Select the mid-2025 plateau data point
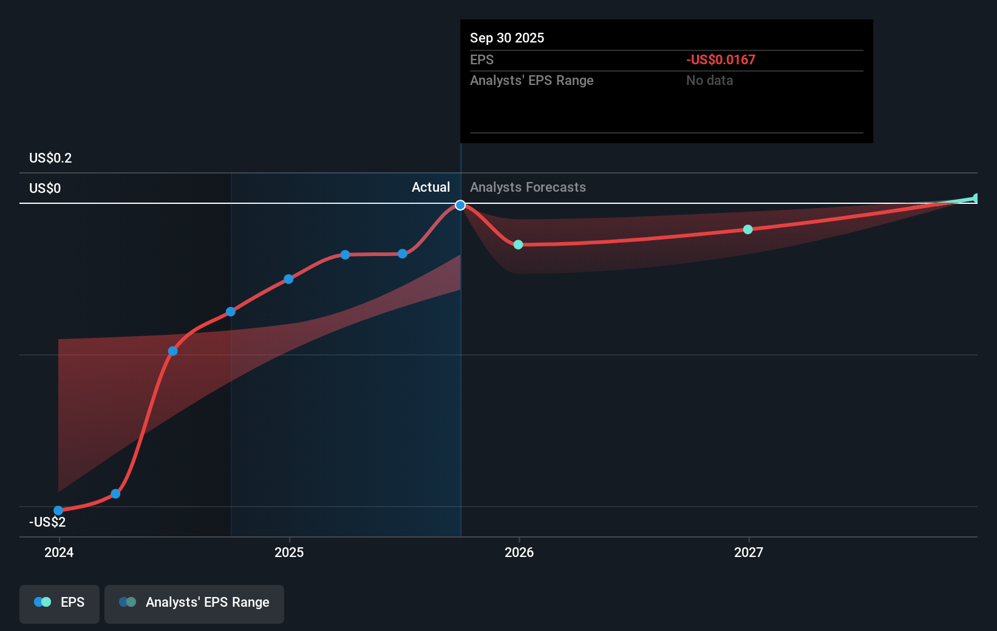Image resolution: width=997 pixels, height=631 pixels. [344, 254]
